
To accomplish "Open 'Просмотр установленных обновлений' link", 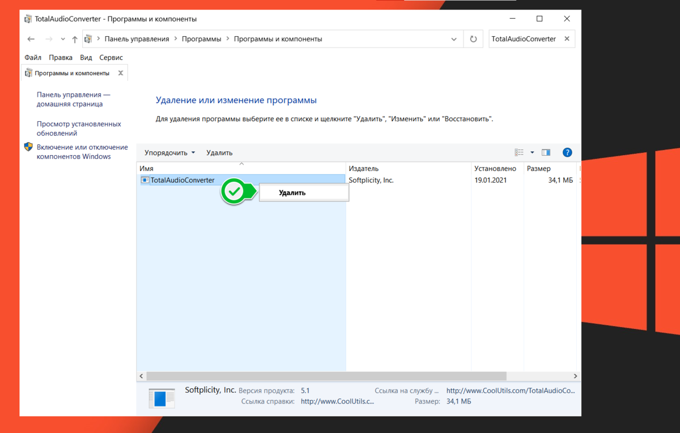I will coord(79,128).
